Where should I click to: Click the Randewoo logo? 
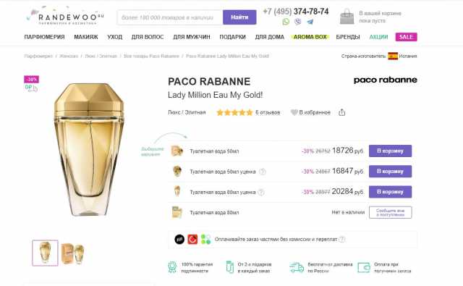(x=65, y=17)
